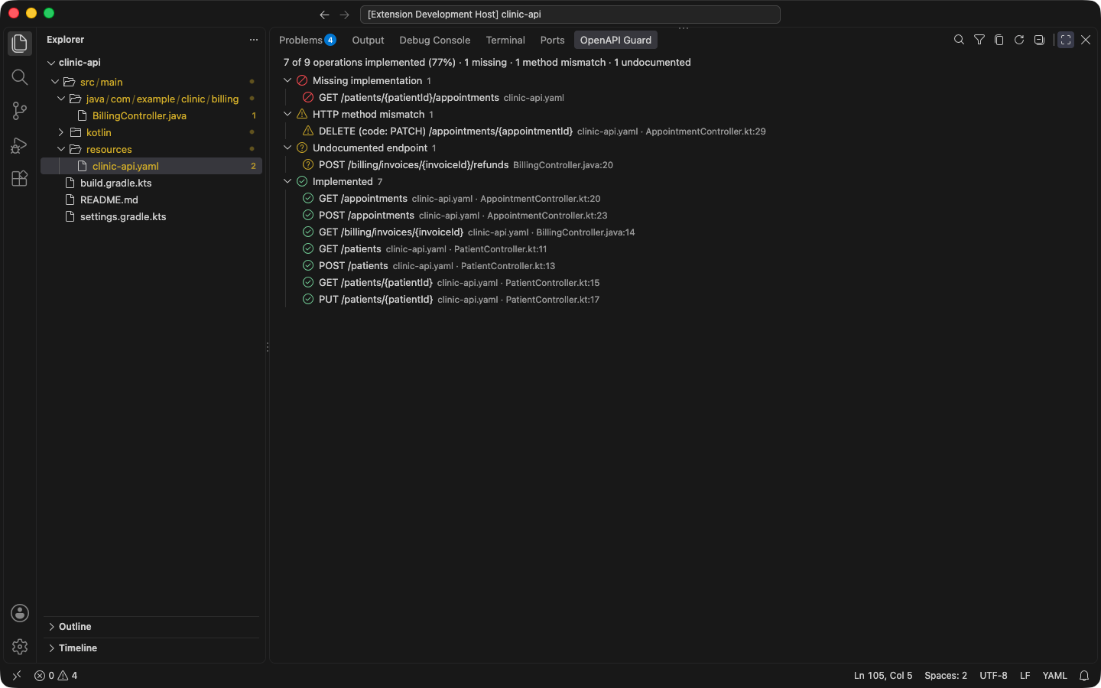Open the Accounts menu icon
Image resolution: width=1101 pixels, height=688 pixels.
coord(20,613)
